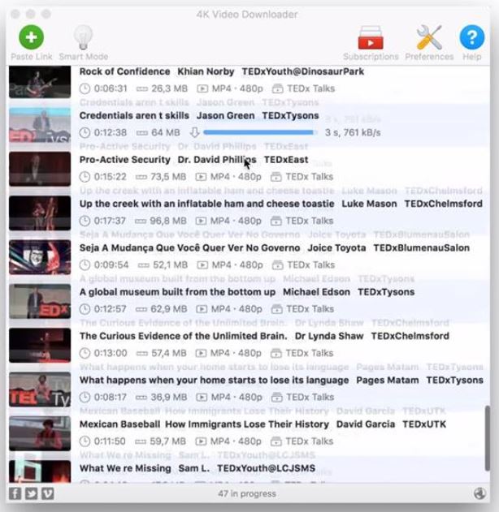Select the Pro-Active Security video title
This screenshot has width=499, height=512.
click(x=125, y=160)
